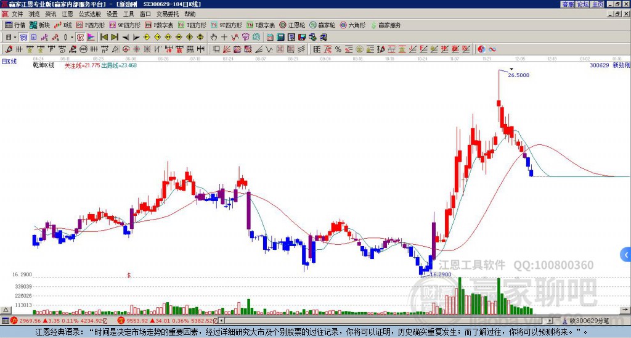
Task: Click the circled 金 tool icon
Action: [359, 49]
